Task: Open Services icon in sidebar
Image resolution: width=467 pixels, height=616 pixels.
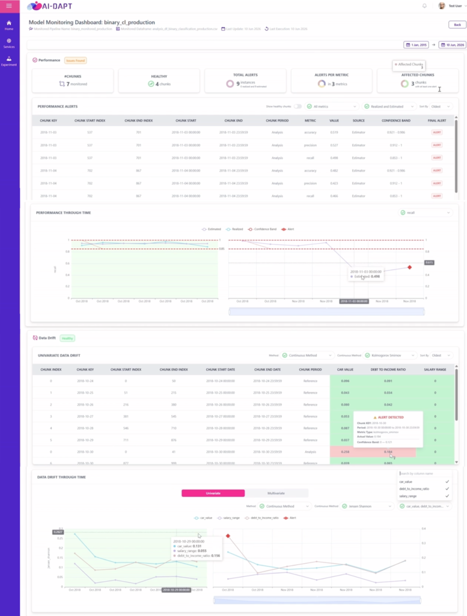Action: pyautogui.click(x=9, y=43)
